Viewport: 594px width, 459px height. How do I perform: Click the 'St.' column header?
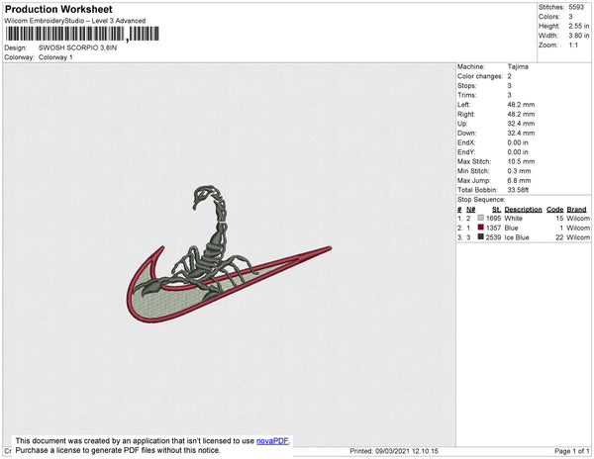[496, 210]
